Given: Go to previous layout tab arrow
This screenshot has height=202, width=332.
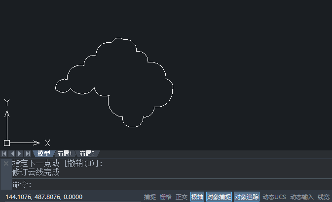Looking at the screenshot, I should (x=12, y=154).
